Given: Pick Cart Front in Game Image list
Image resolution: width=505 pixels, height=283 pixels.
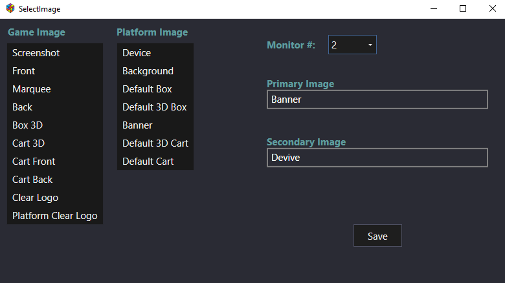Looking at the screenshot, I should click(55, 162).
